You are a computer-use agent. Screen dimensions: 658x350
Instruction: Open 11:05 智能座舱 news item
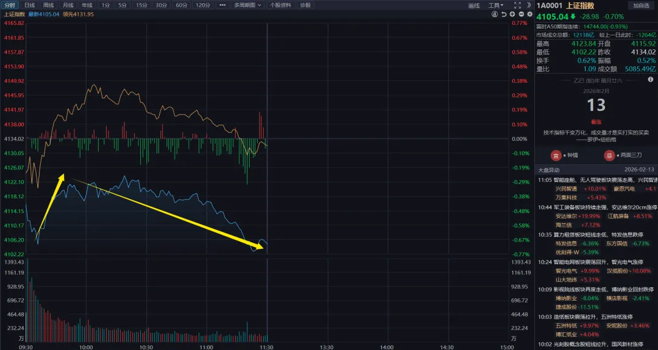(598, 180)
